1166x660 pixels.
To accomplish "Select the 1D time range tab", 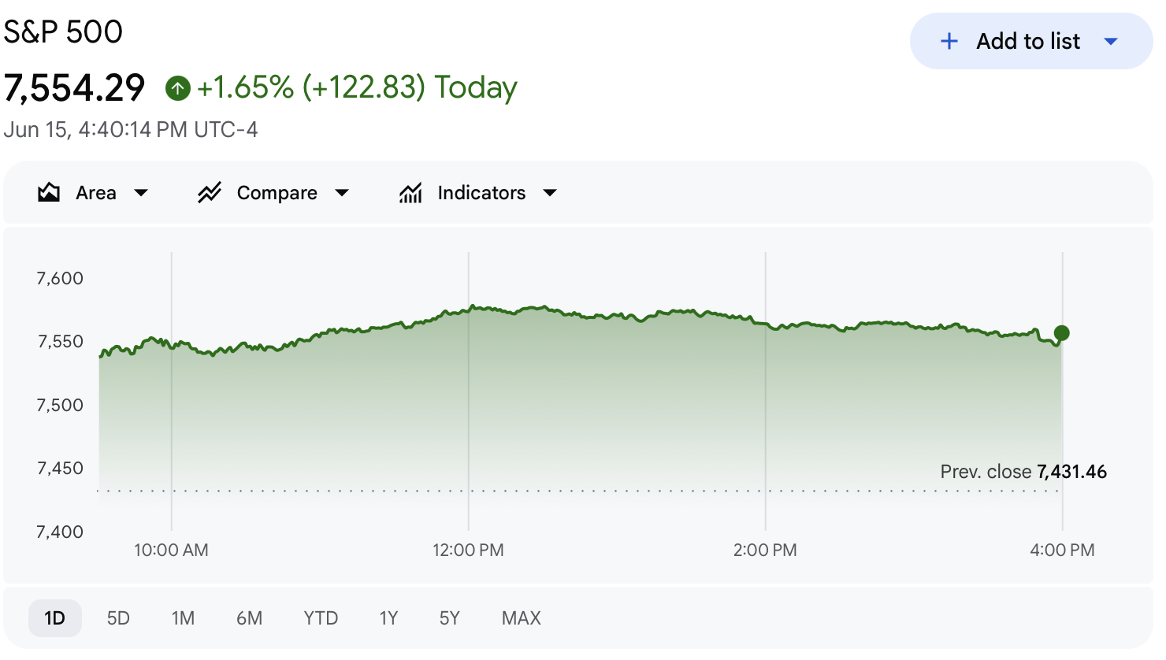I will click(55, 618).
